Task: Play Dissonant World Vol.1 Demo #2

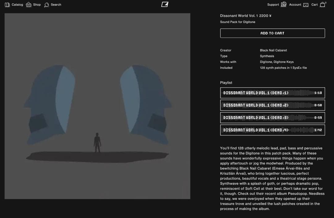Action: tap(272, 105)
